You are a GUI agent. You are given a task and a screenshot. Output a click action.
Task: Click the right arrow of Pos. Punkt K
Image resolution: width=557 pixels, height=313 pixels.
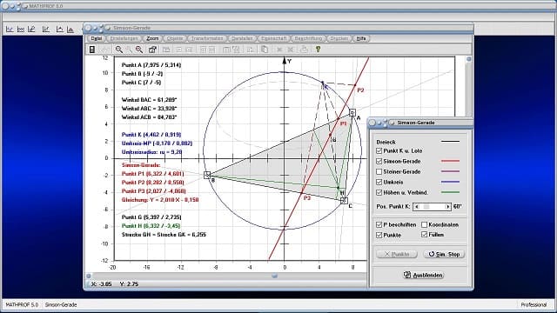click(447, 207)
